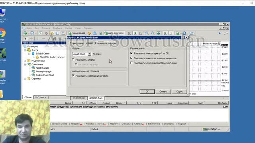Toggle the Auto Scroll chart icon
Image resolution: width=255 pixels, height=143 pixels.
click(x=165, y=33)
